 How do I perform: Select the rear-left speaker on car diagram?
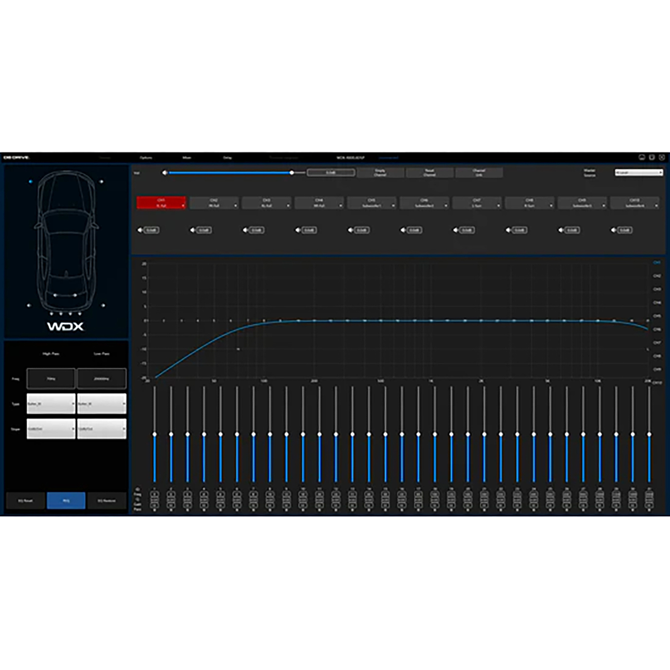[x=29, y=306]
